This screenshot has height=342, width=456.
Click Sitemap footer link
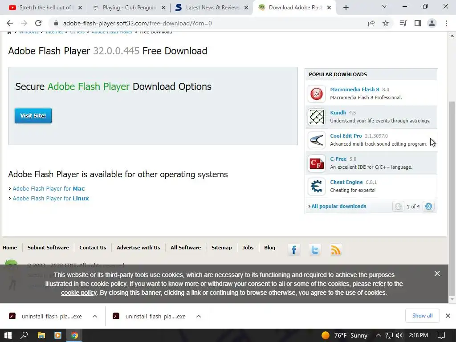222,248
